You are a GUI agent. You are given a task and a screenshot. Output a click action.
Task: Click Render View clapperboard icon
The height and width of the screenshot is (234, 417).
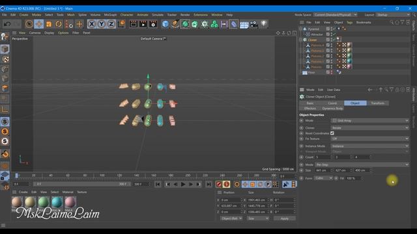[x=134, y=24]
